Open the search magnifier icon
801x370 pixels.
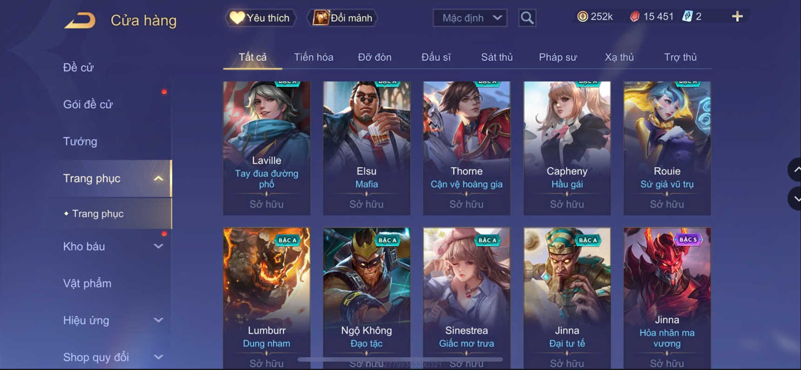[527, 18]
